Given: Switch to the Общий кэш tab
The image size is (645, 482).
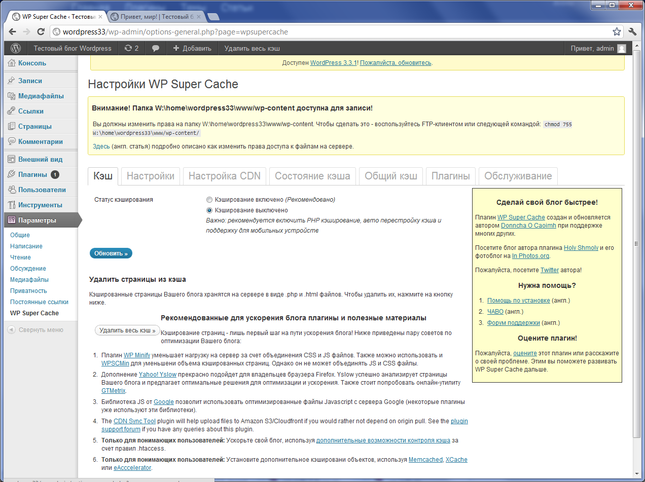Looking at the screenshot, I should point(391,176).
